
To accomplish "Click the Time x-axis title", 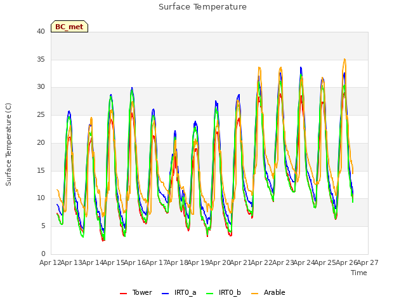I will click(359, 273).
